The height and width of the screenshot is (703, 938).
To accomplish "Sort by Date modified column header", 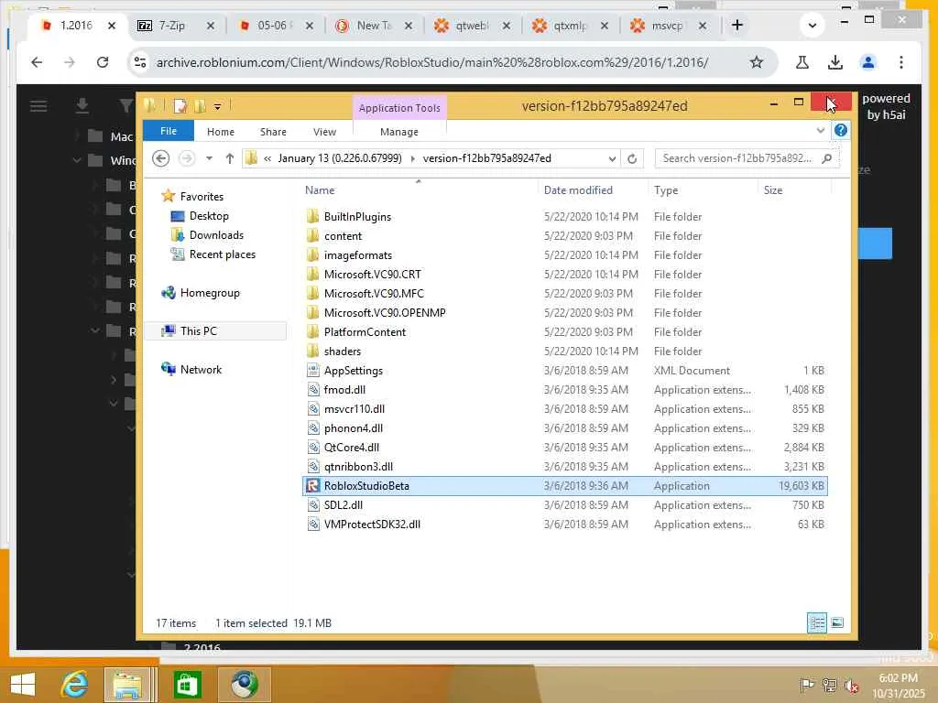I will [578, 190].
